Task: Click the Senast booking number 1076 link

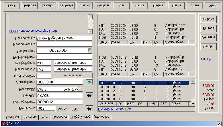Action: click(74, 109)
